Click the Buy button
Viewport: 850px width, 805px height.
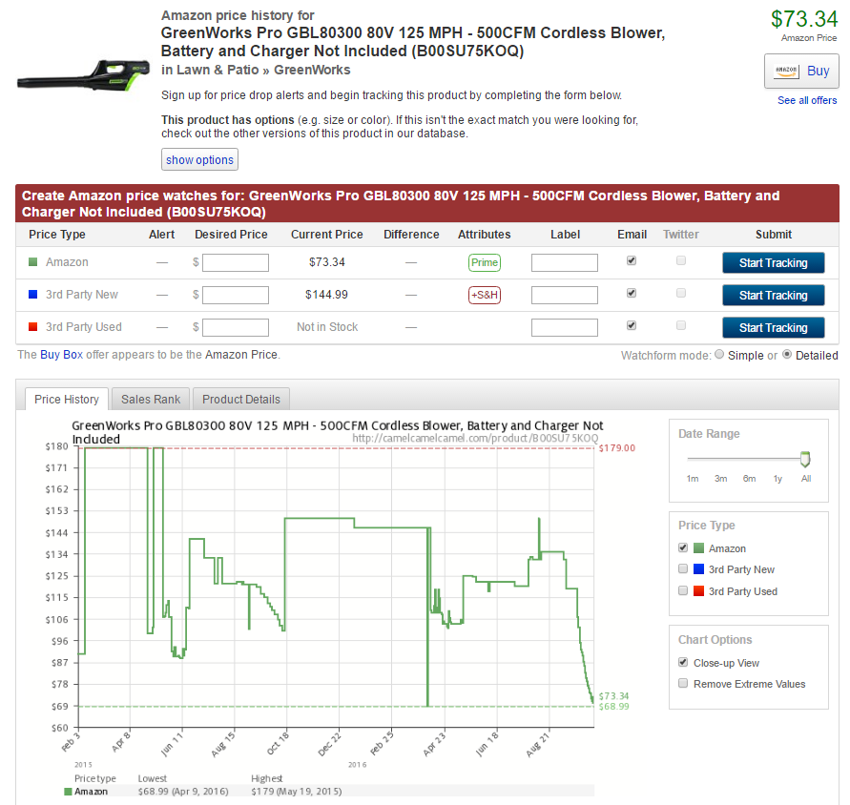pyautogui.click(x=801, y=71)
